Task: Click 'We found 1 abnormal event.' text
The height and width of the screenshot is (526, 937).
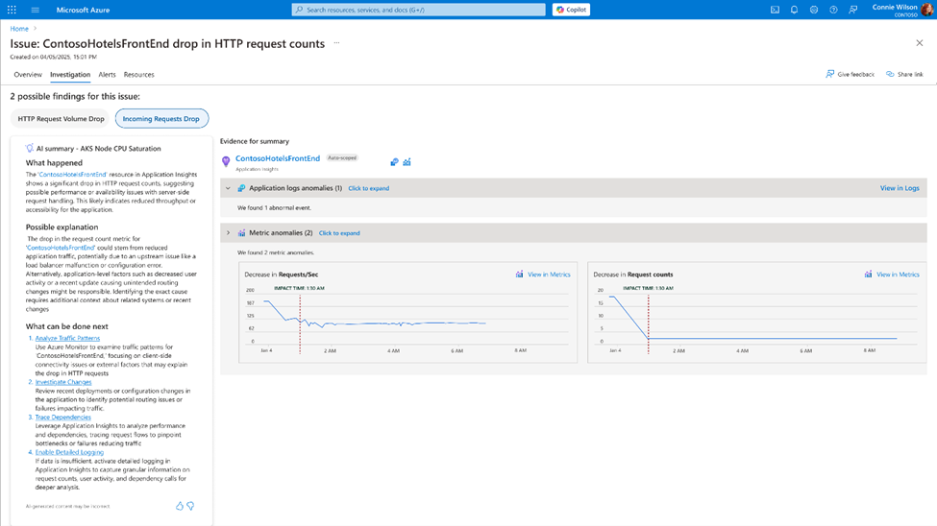Action: (x=274, y=207)
